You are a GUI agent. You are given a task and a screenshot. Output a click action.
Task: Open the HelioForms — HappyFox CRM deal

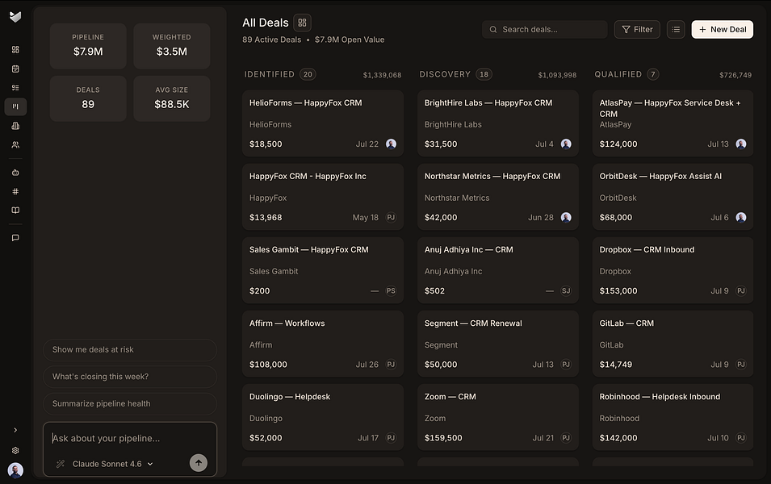click(x=323, y=123)
